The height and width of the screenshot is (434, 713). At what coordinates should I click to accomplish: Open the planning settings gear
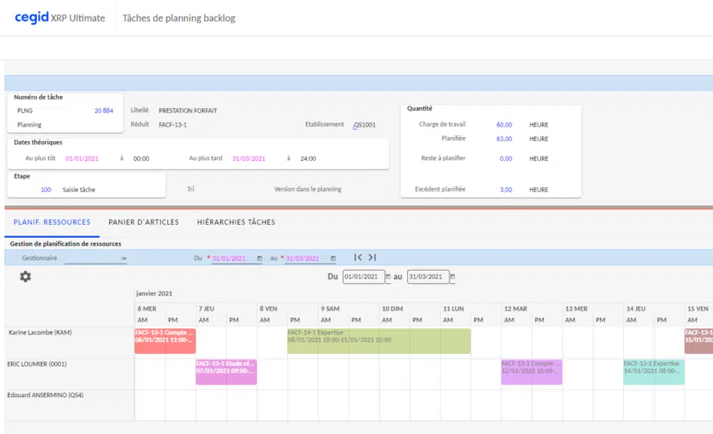coord(26,277)
